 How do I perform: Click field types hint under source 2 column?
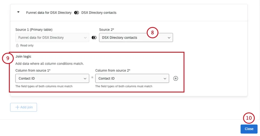point(124,86)
